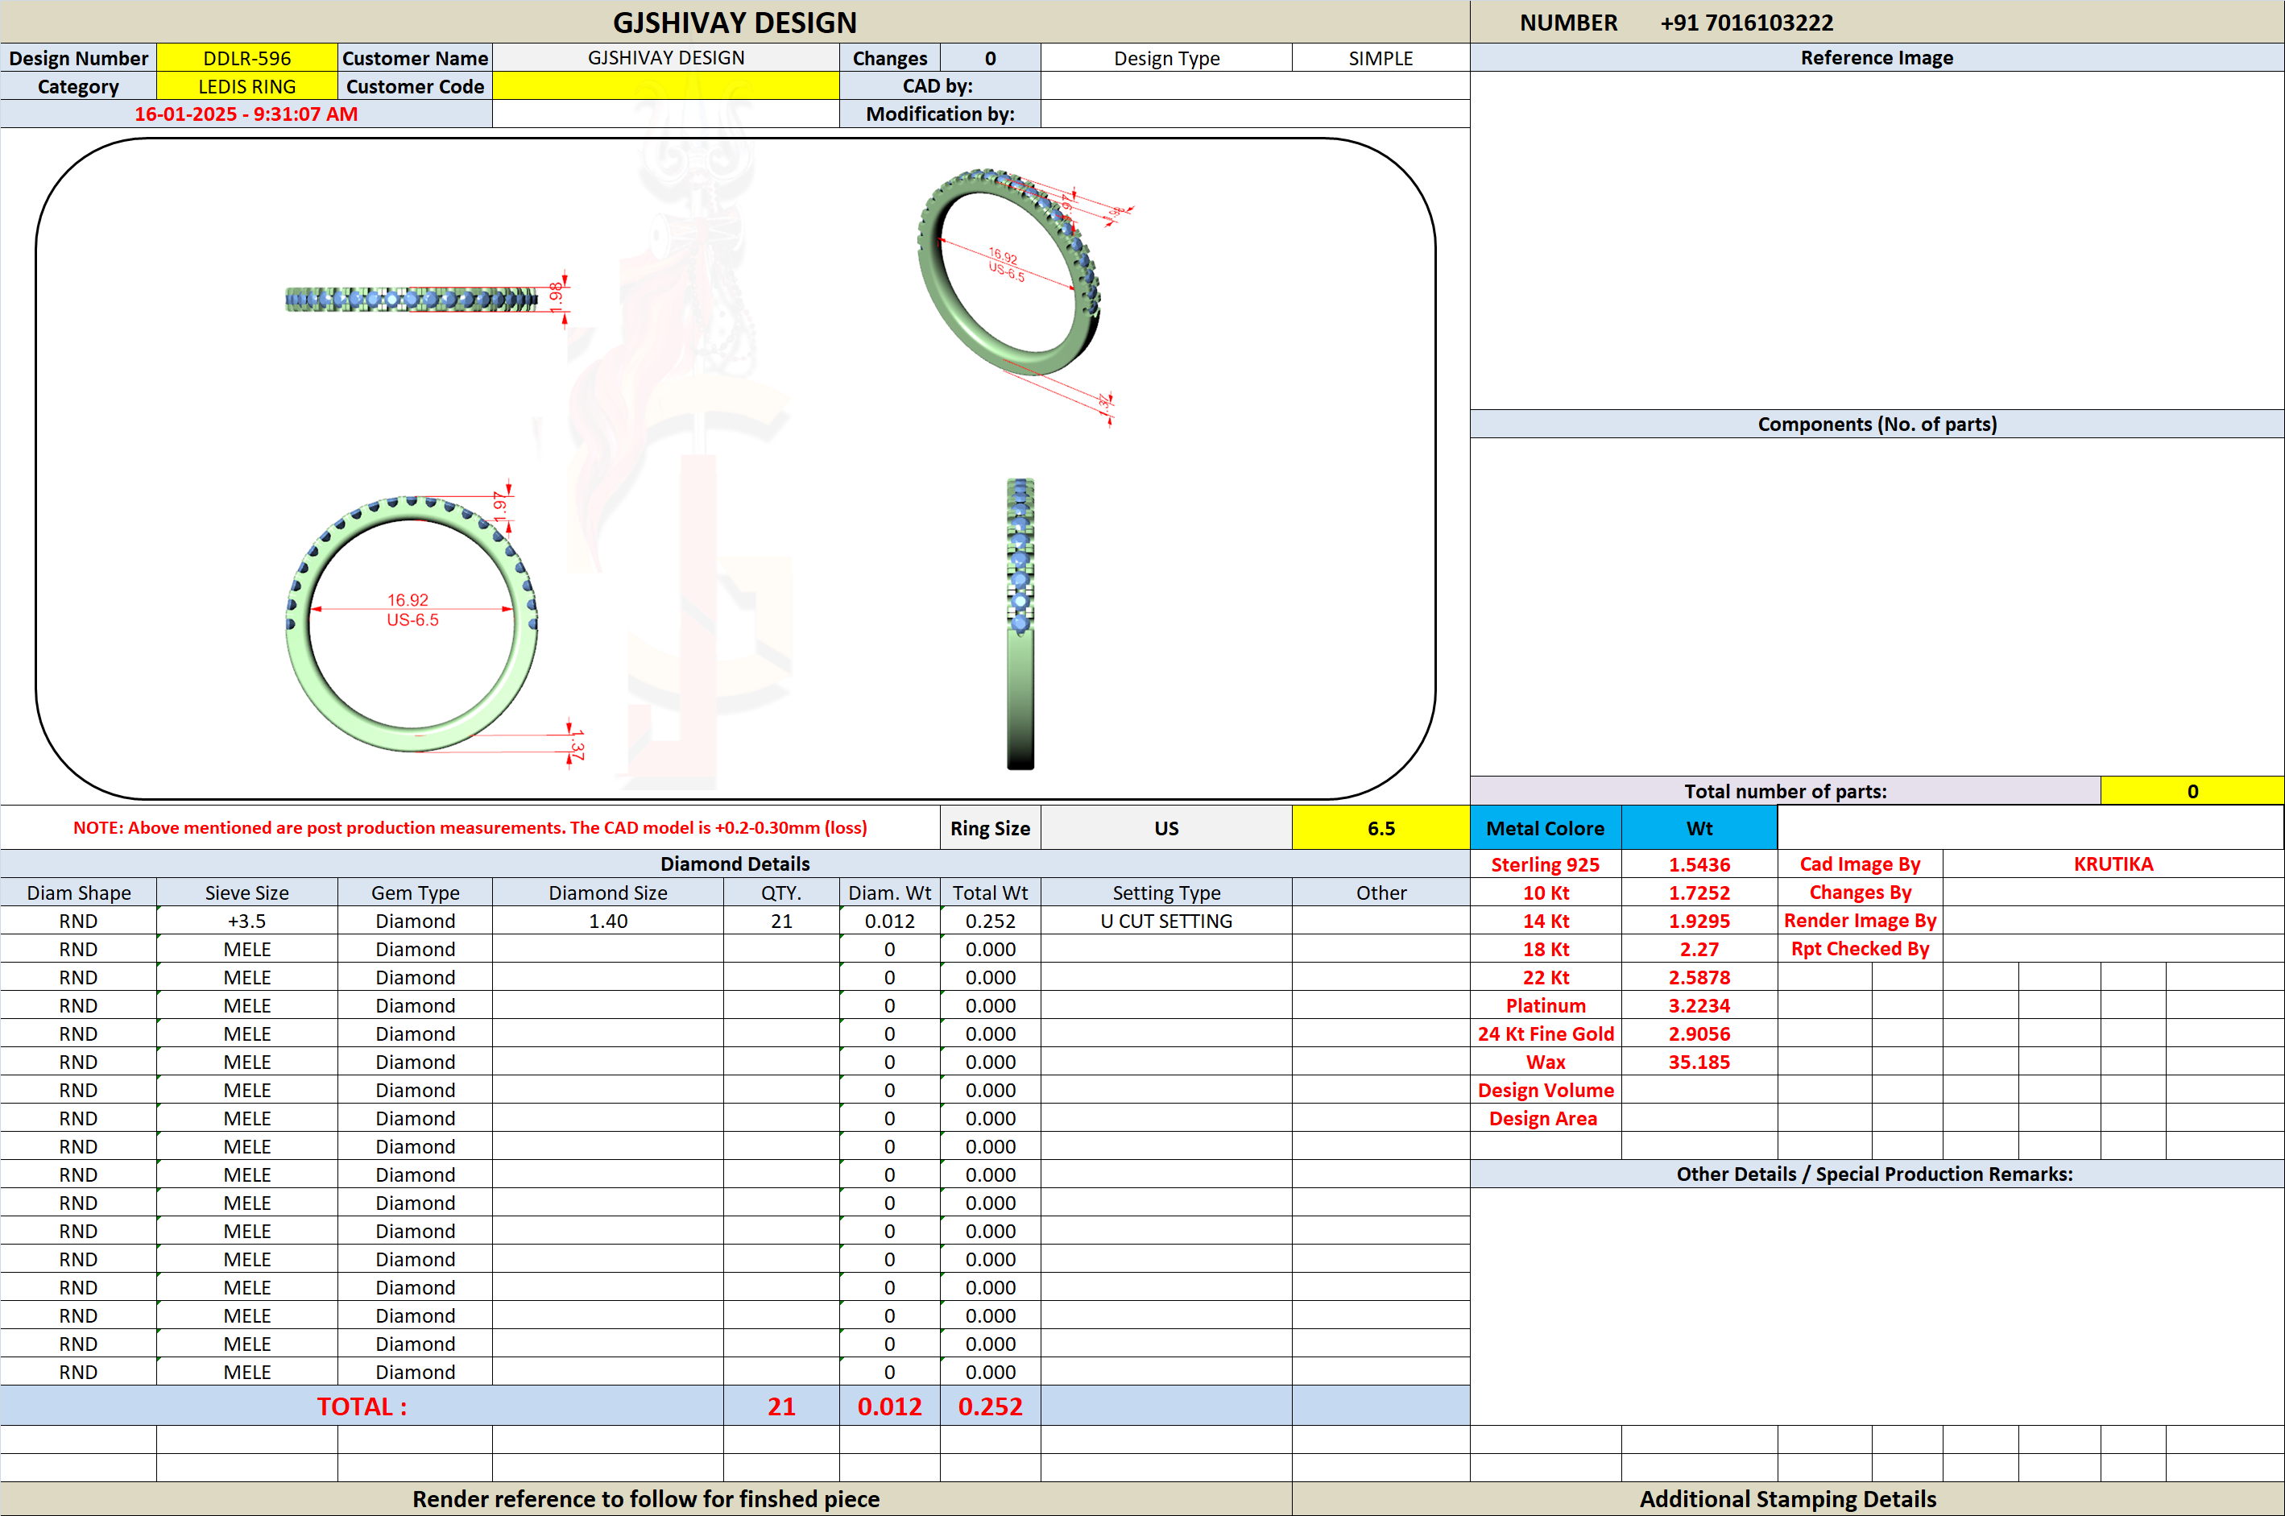The width and height of the screenshot is (2285, 1516).
Task: Select 14 Kt weight 1.9295
Action: coord(1699,921)
